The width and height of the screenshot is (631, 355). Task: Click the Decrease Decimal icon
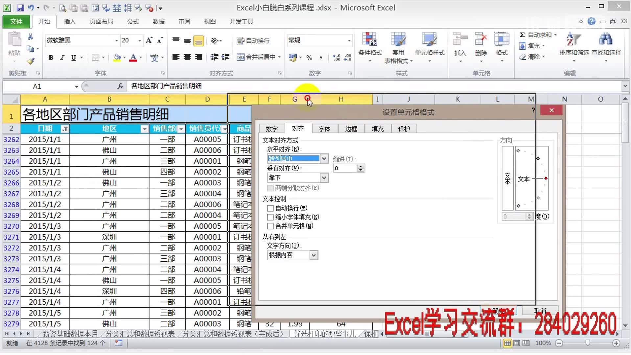pos(348,58)
